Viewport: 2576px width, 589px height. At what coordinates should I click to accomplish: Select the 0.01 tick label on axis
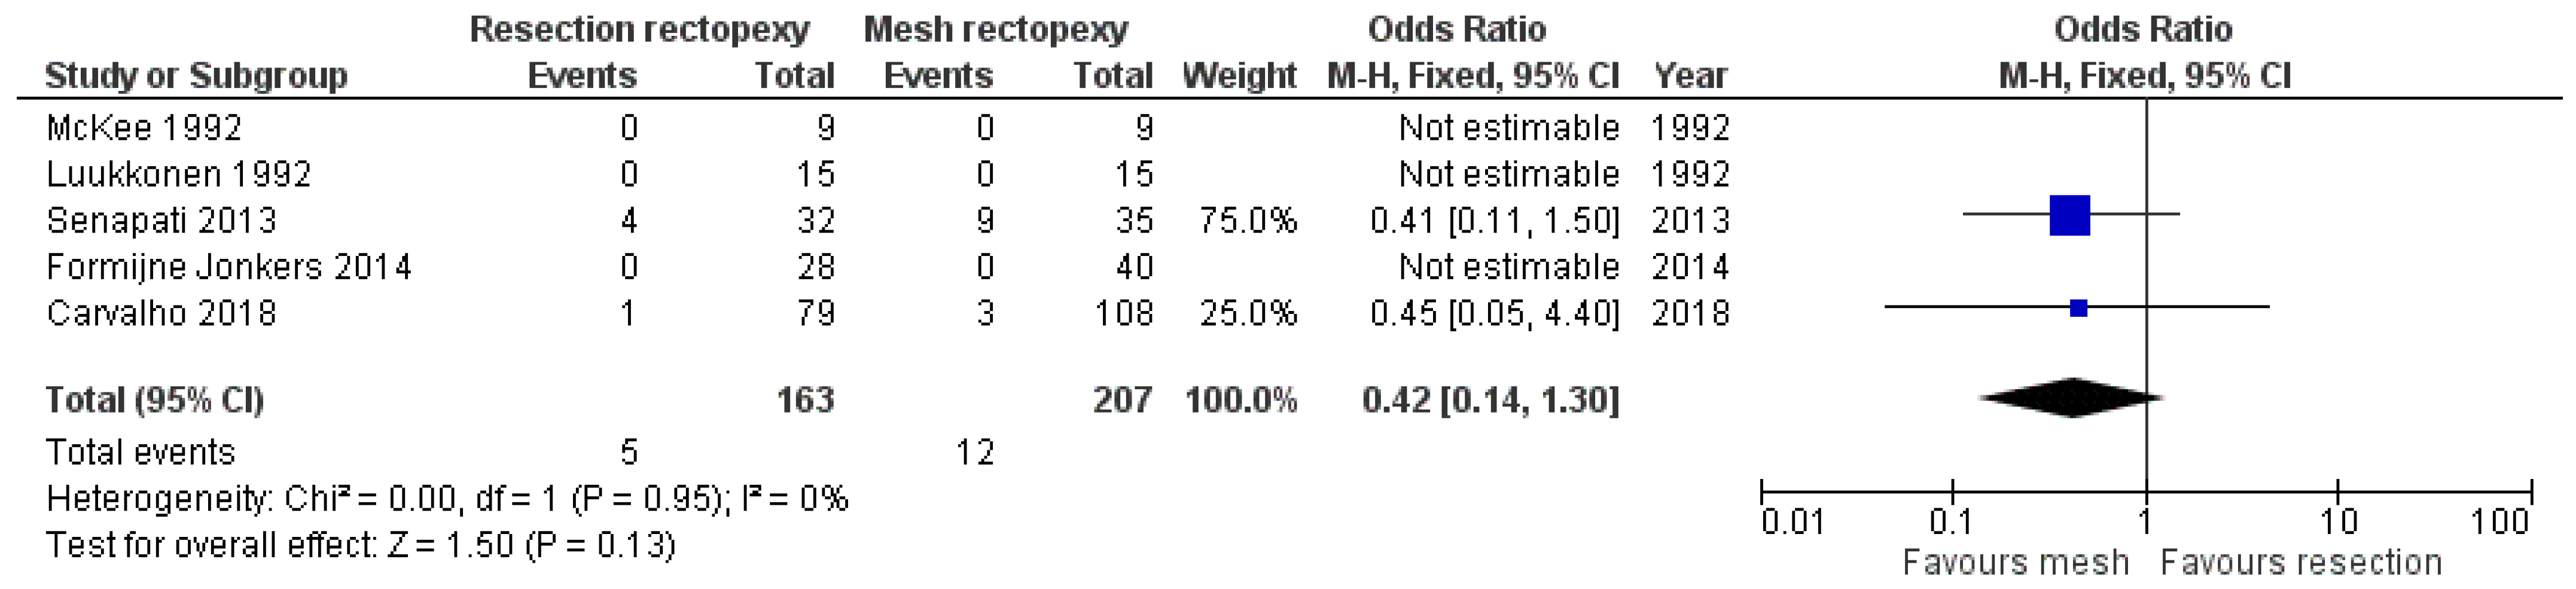pos(1792,522)
